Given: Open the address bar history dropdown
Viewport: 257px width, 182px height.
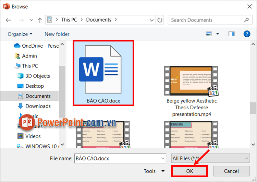Looking at the screenshot, I should click(152, 20).
